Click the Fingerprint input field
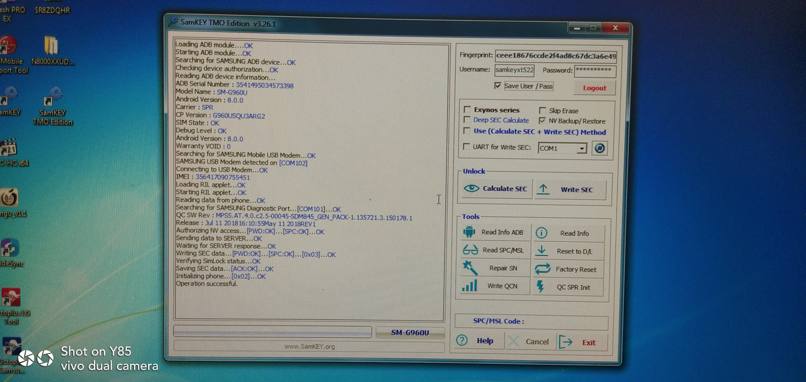 pos(556,56)
